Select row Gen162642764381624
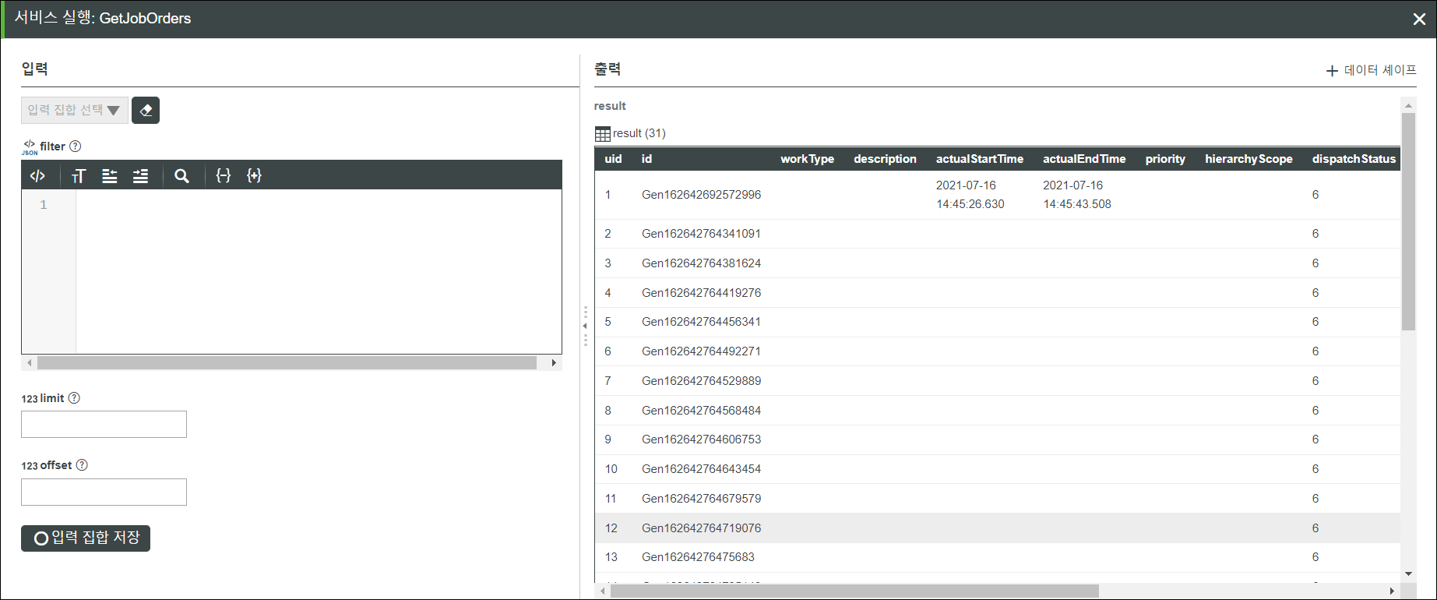This screenshot has width=1437, height=600. [x=998, y=263]
